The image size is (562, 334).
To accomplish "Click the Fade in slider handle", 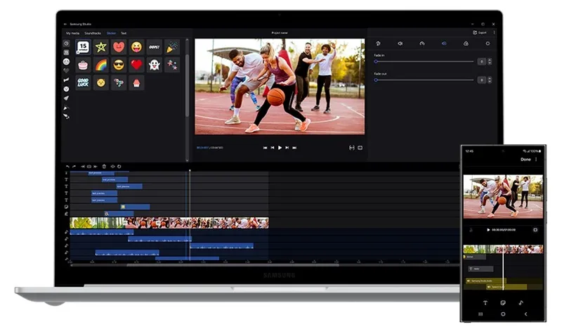I will click(x=376, y=62).
